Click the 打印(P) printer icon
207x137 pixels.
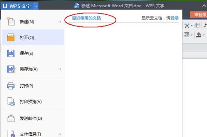tap(11, 86)
